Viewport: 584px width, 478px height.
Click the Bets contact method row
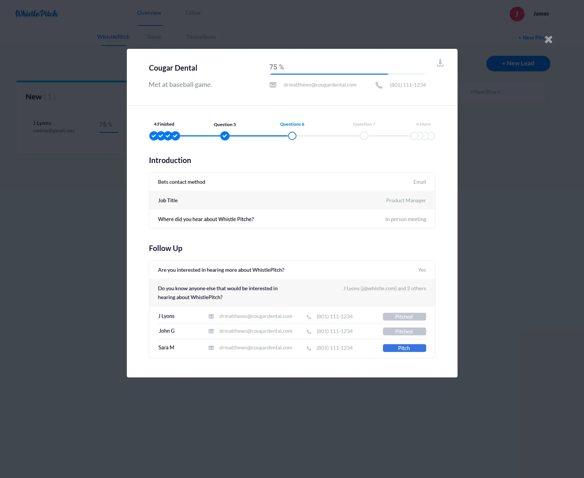point(292,182)
